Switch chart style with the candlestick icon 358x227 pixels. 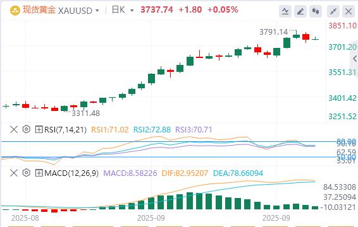316,11
